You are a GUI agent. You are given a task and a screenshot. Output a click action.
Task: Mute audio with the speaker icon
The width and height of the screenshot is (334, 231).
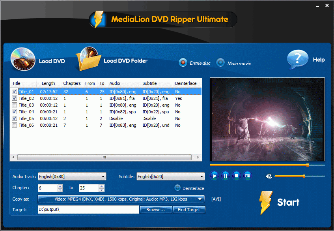point(269,176)
